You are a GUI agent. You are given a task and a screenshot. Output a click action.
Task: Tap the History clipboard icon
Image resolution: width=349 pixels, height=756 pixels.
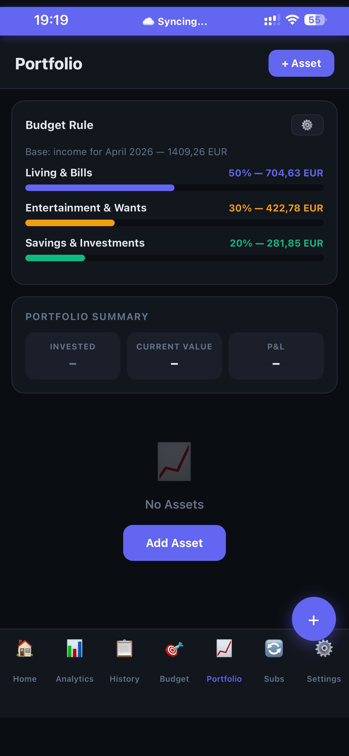click(x=124, y=648)
